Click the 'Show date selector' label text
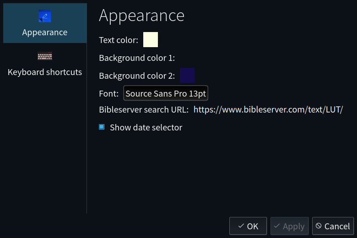This screenshot has height=238, width=357. (x=146, y=127)
